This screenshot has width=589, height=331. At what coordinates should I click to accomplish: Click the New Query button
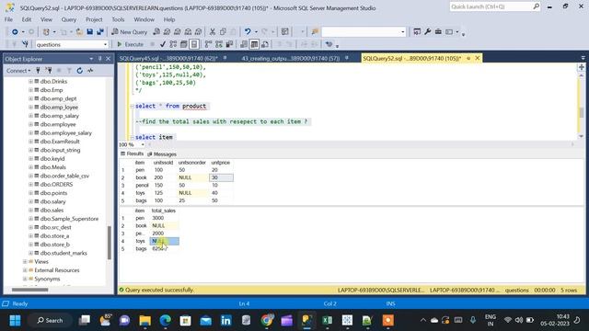[129, 32]
